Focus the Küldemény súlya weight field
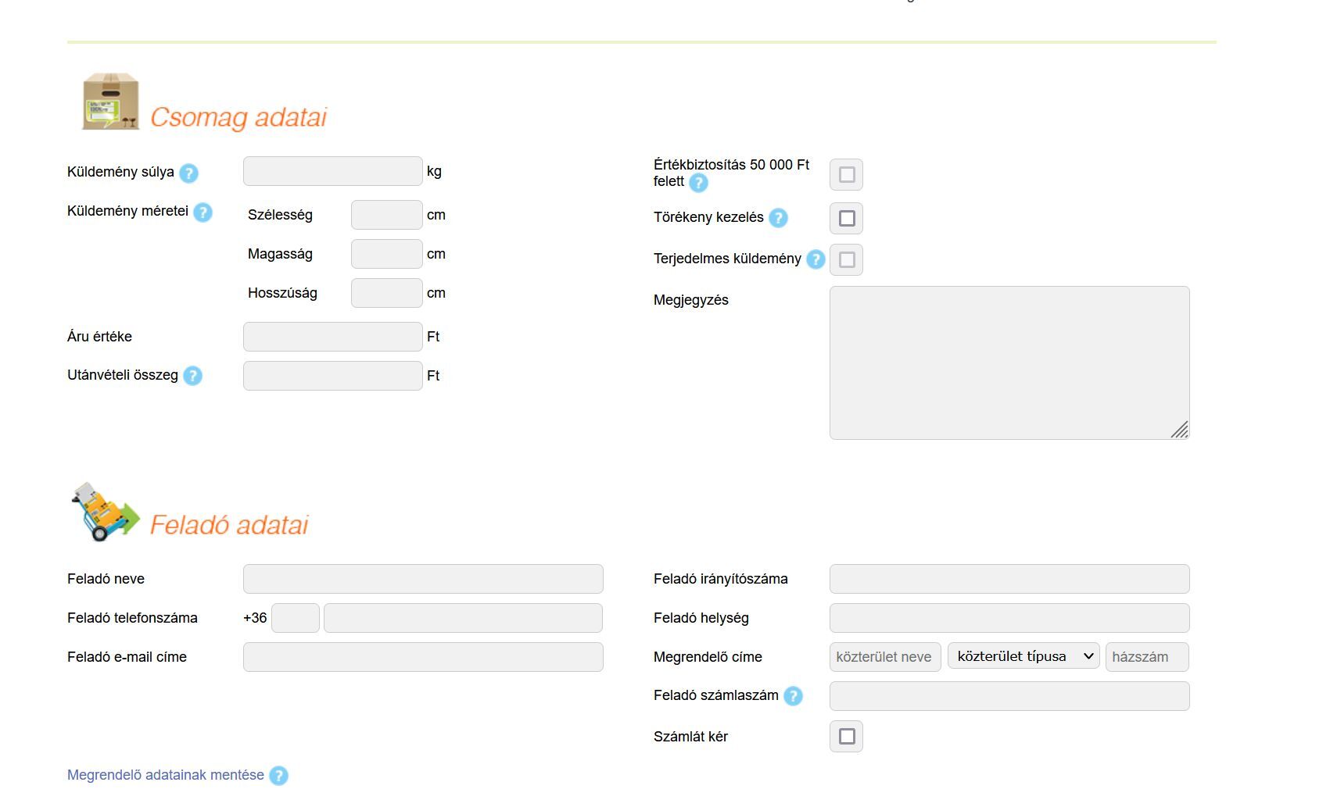This screenshot has height=800, width=1330. click(x=333, y=171)
